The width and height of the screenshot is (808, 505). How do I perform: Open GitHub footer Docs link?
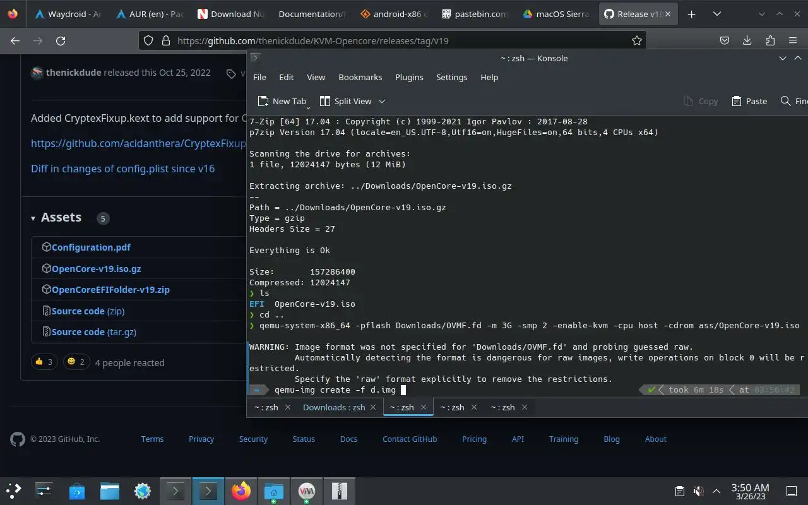tap(348, 439)
